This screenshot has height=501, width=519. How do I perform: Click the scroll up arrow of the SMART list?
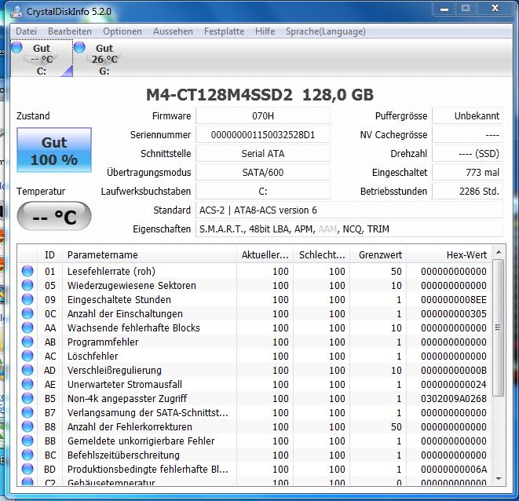pyautogui.click(x=498, y=253)
